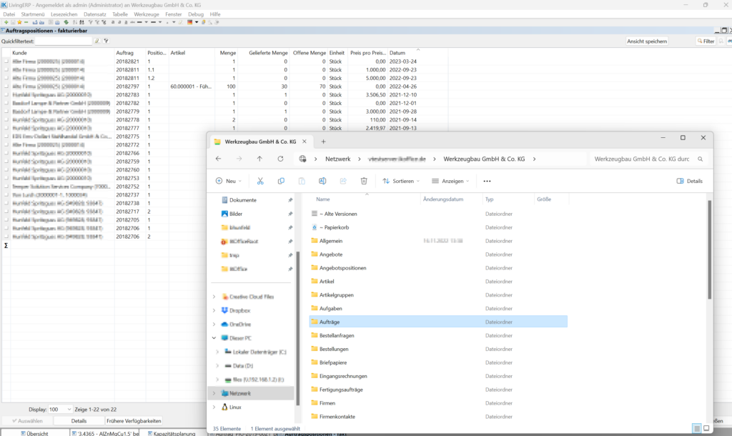Click the funnel icon beside Quickfiltertext

tap(106, 41)
